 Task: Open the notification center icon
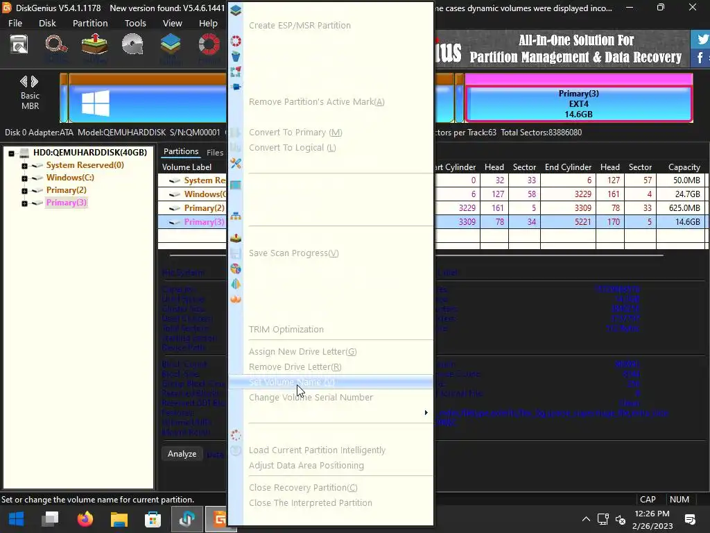(x=690, y=519)
